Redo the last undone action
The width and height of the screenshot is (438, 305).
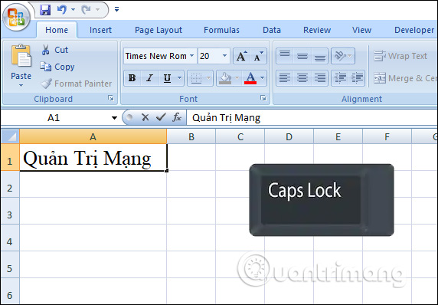86,10
